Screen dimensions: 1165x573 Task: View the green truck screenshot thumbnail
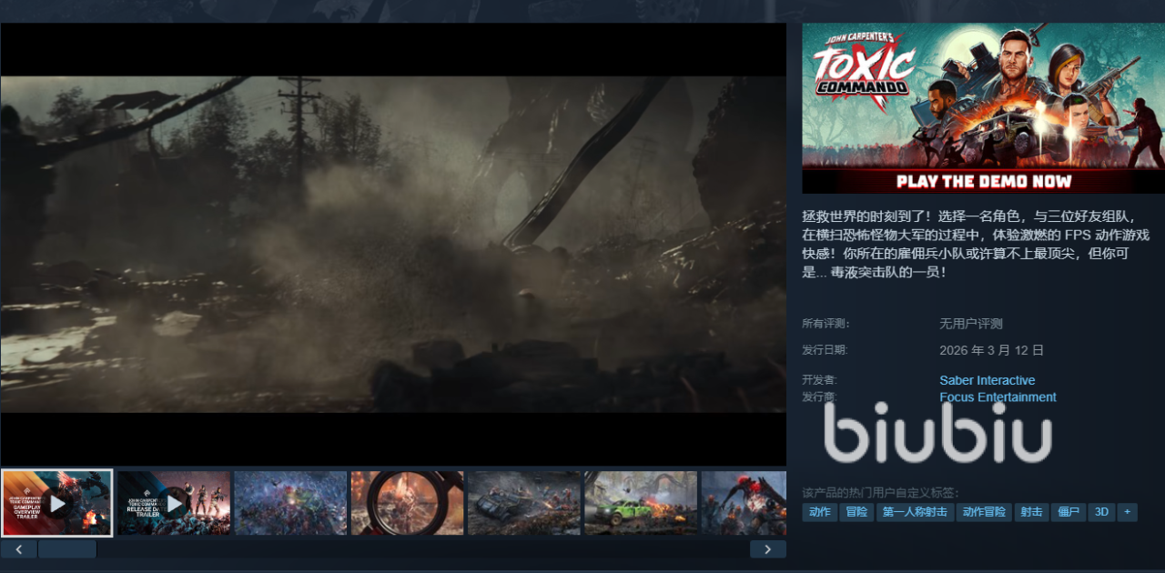(641, 503)
